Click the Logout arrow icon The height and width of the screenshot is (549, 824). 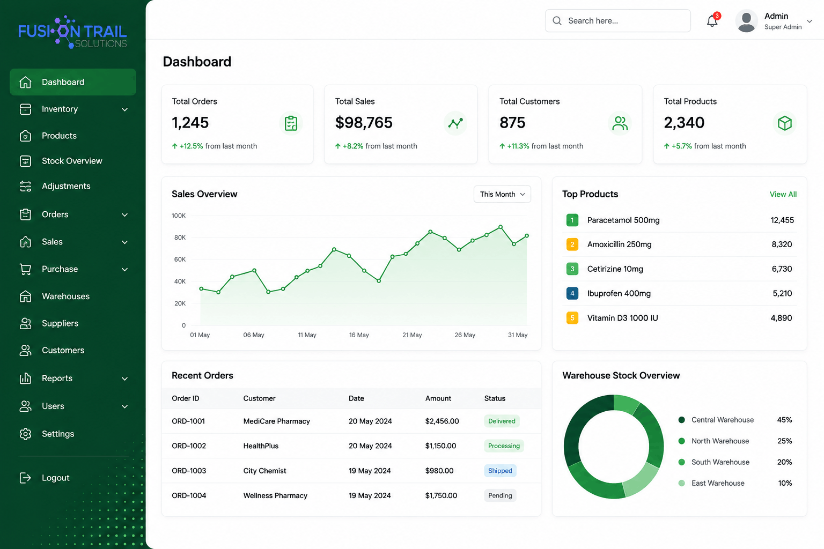(25, 478)
